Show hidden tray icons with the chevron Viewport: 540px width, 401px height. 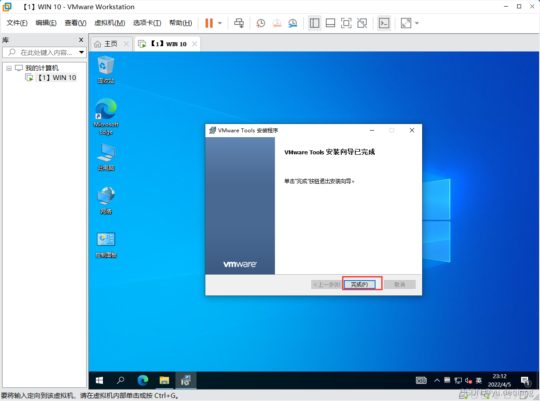click(437, 380)
